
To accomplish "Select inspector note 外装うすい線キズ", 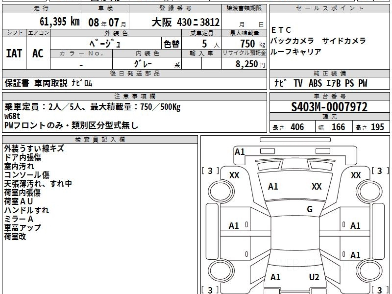I will point(34,149).
